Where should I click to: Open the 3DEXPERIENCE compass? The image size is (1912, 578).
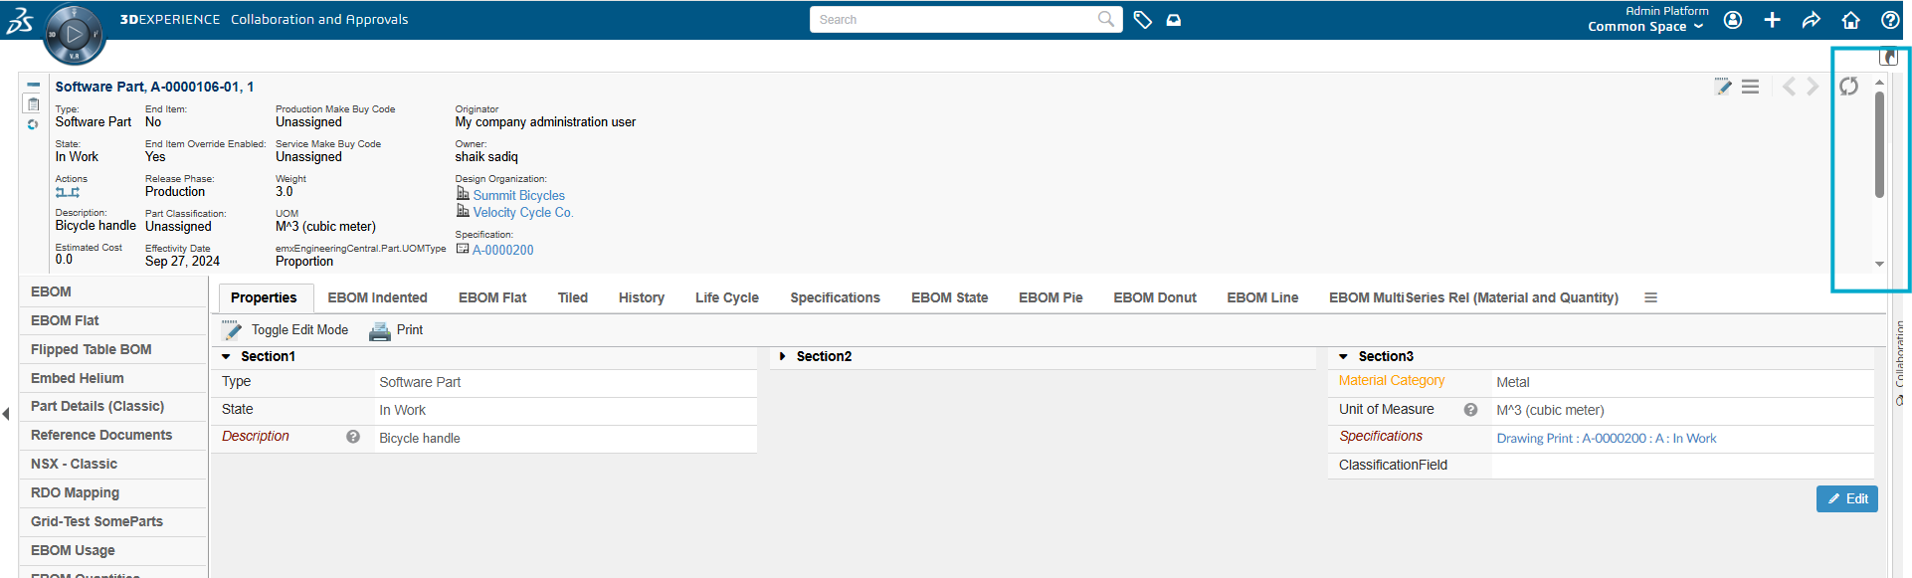coord(75,34)
